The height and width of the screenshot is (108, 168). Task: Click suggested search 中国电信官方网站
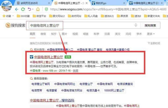point(72,90)
